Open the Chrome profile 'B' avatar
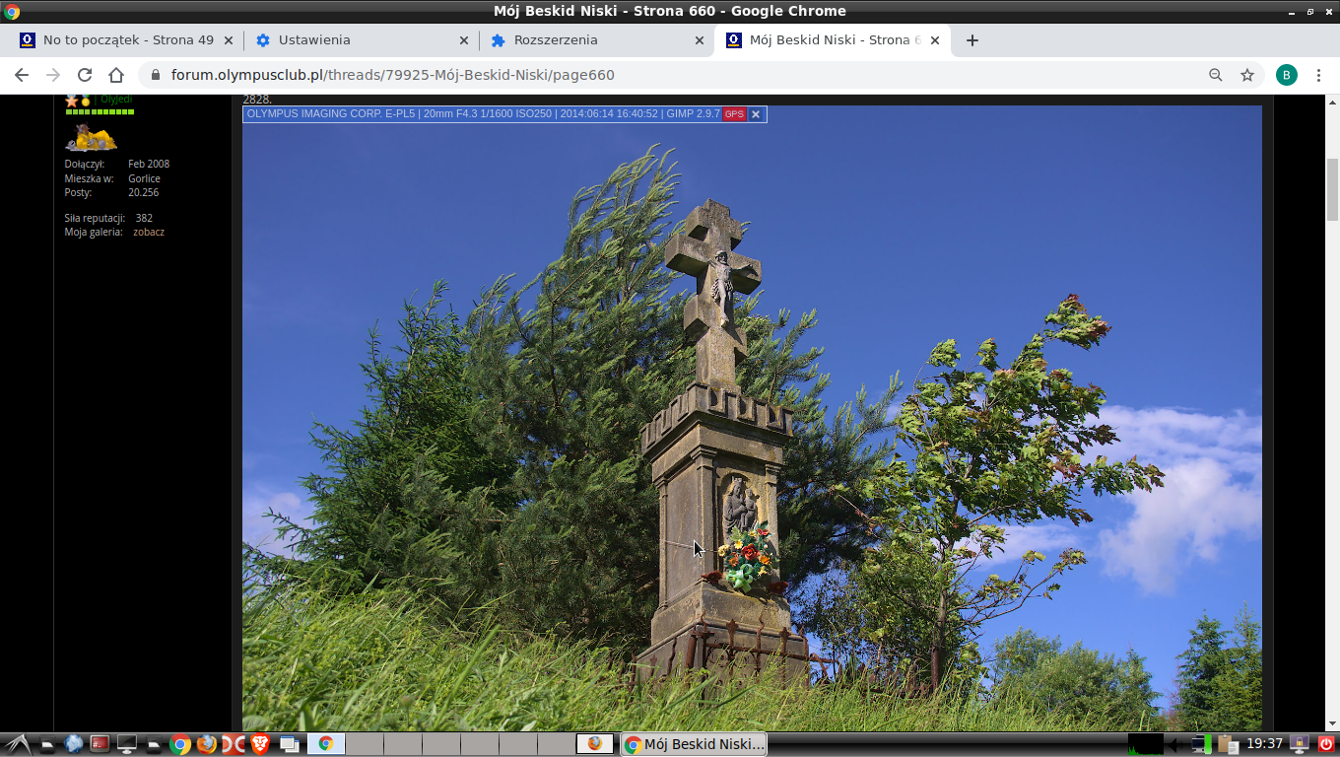The image size is (1340, 757). (1286, 75)
